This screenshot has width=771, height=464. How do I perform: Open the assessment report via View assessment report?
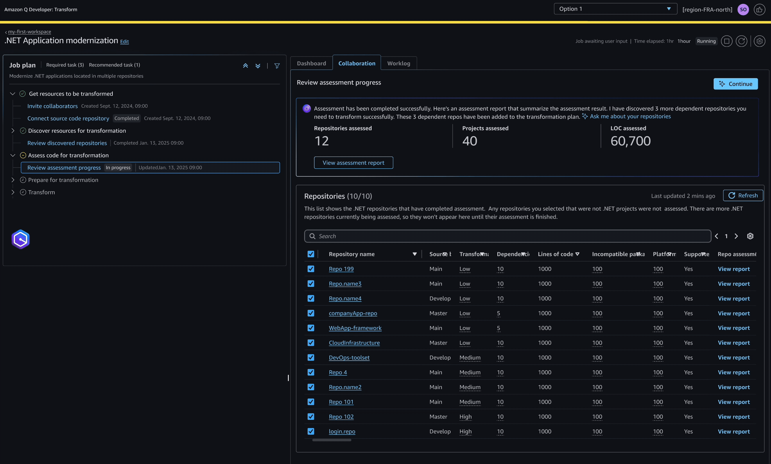coord(353,162)
